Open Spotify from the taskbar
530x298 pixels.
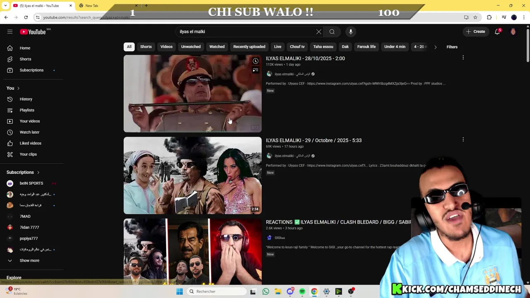click(x=302, y=291)
